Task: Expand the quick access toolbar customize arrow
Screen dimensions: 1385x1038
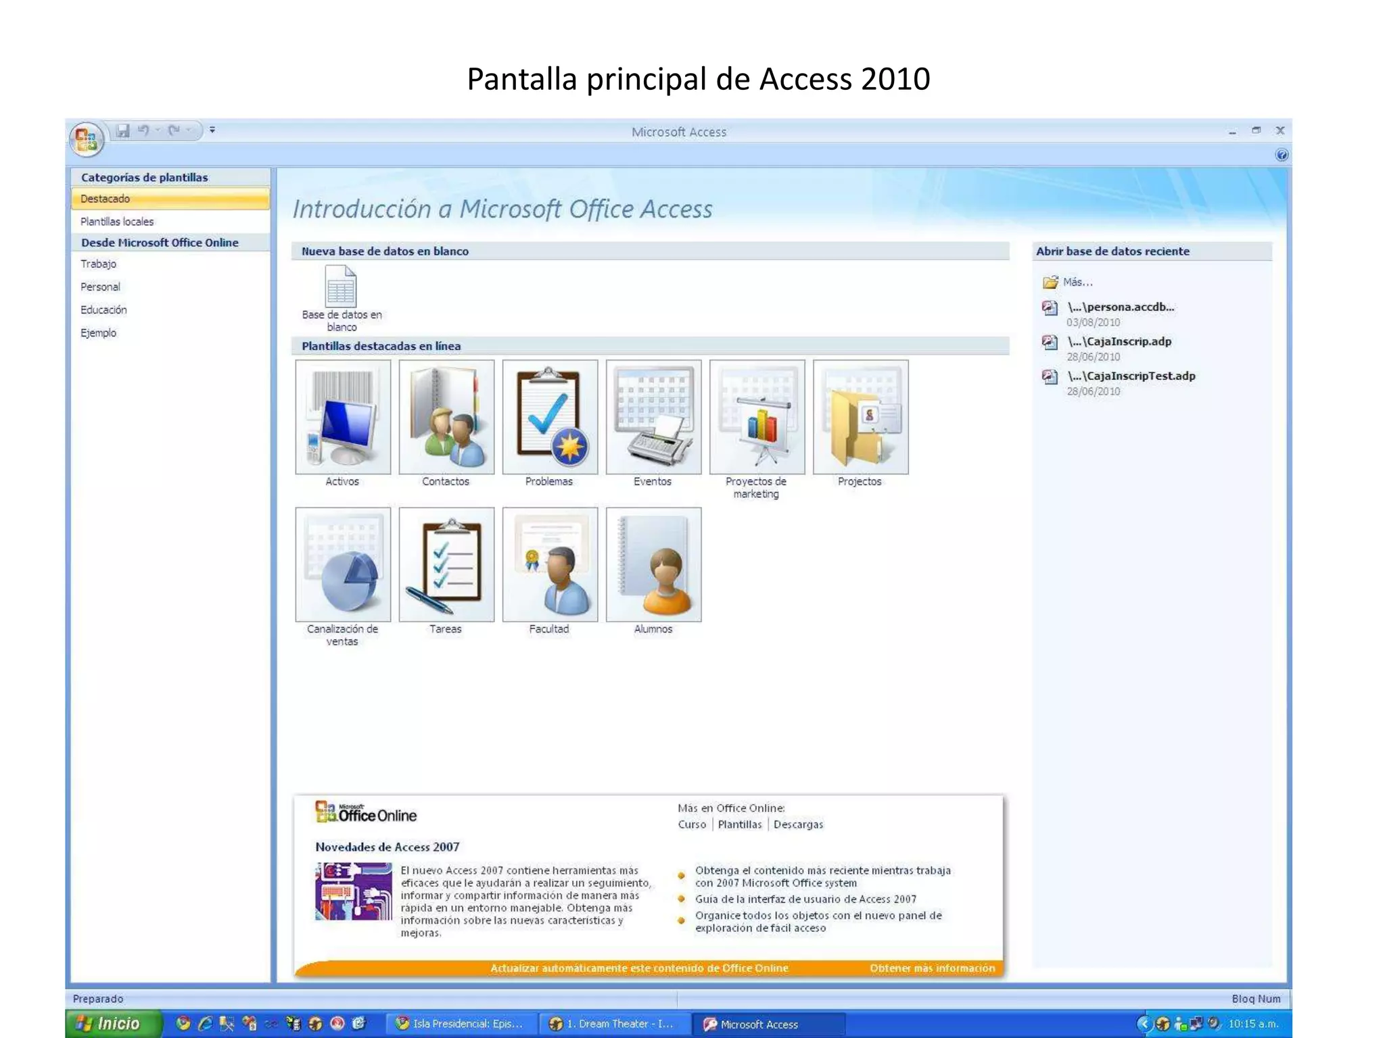Action: coord(212,130)
